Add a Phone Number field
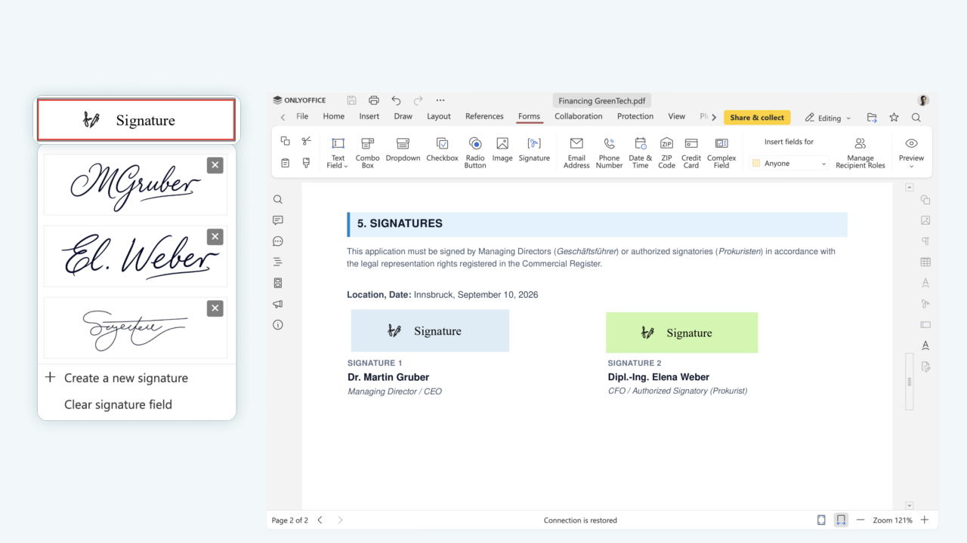The width and height of the screenshot is (967, 543). point(609,153)
